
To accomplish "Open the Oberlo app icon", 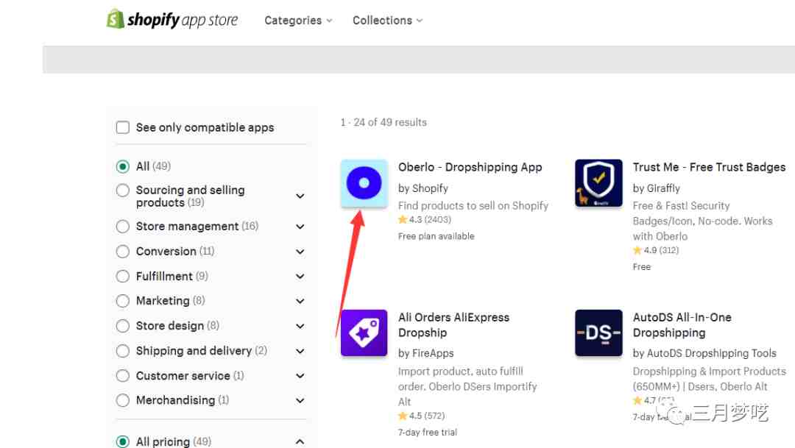I will pyautogui.click(x=364, y=183).
